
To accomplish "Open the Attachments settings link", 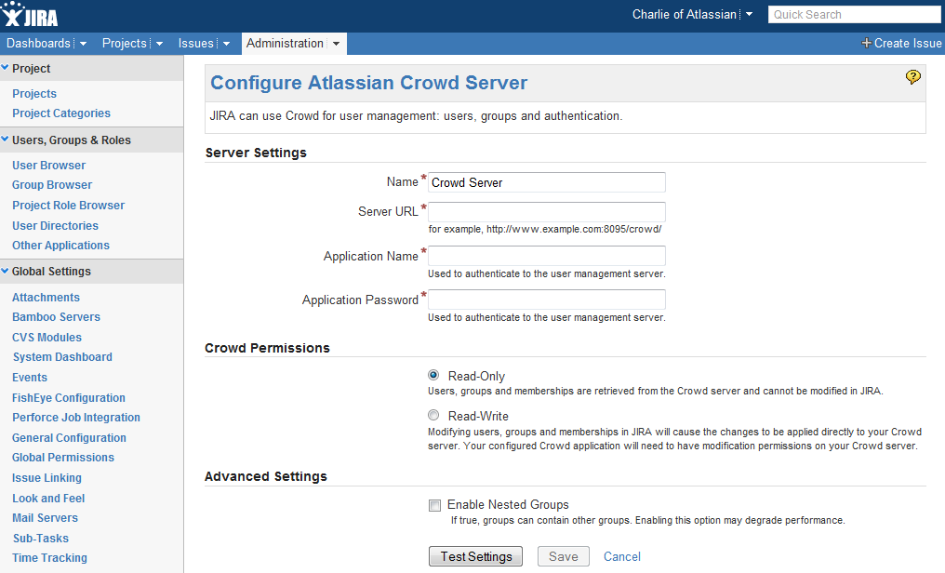I will 46,297.
